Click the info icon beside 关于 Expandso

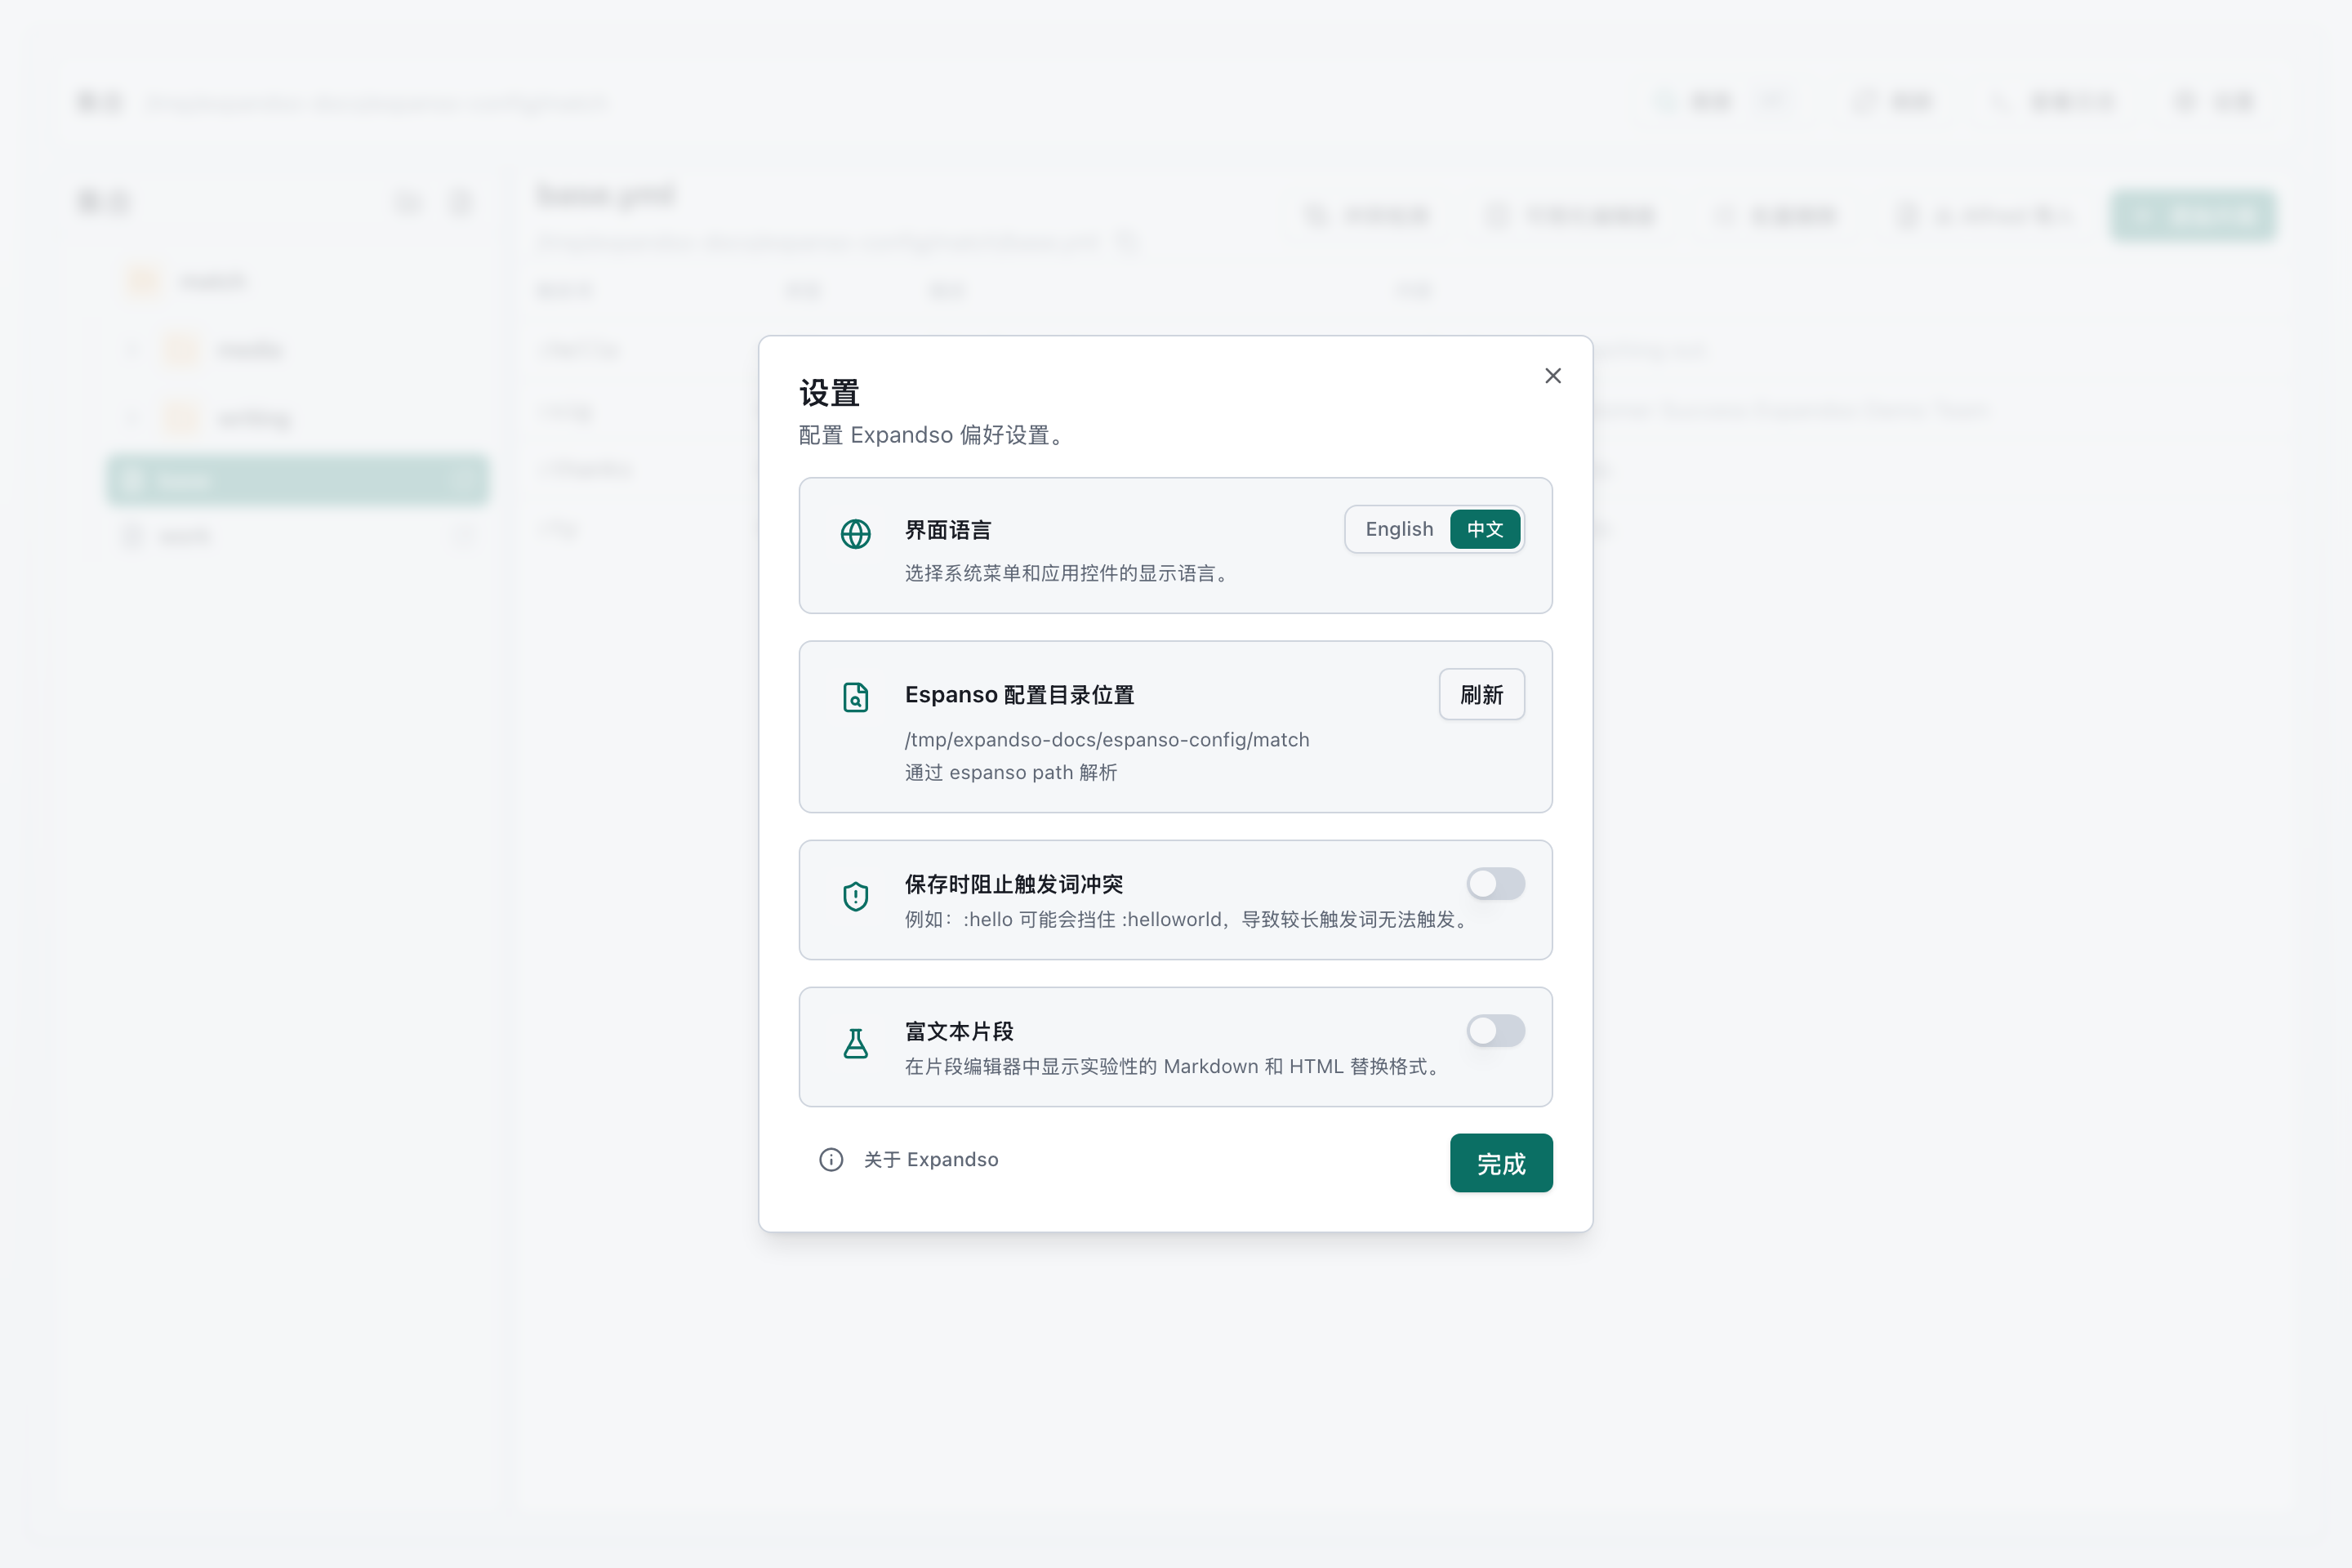(831, 1159)
